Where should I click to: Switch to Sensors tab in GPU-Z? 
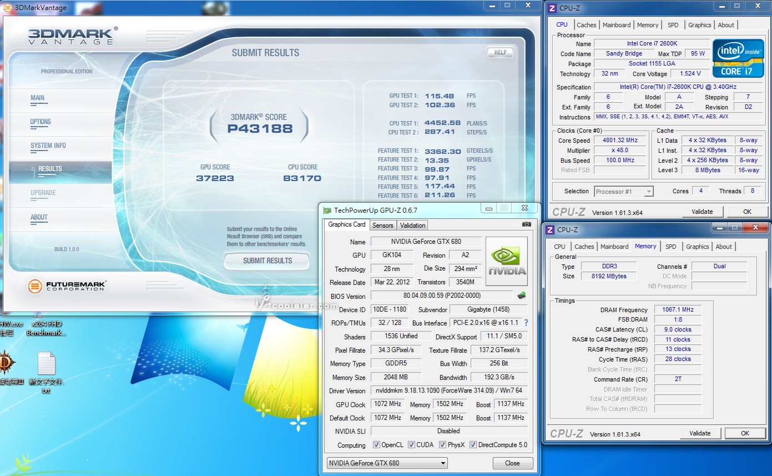[382, 225]
